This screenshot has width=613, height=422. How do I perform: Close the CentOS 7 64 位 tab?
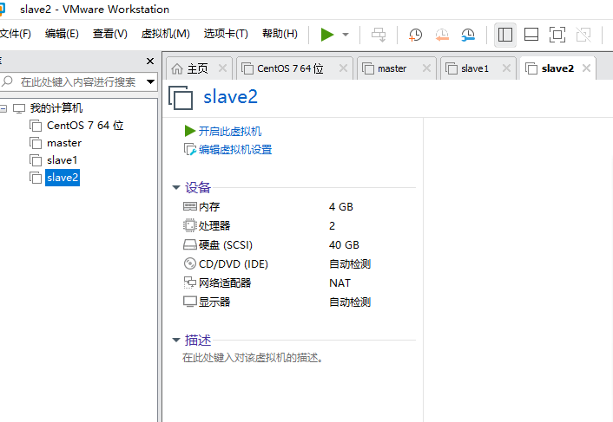click(343, 68)
